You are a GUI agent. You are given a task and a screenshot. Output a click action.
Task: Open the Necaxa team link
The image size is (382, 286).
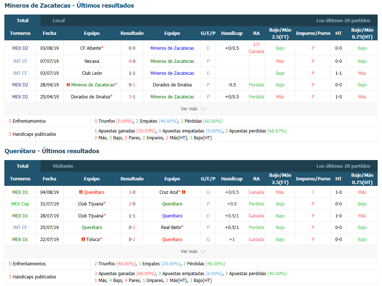pyautogui.click(x=92, y=61)
